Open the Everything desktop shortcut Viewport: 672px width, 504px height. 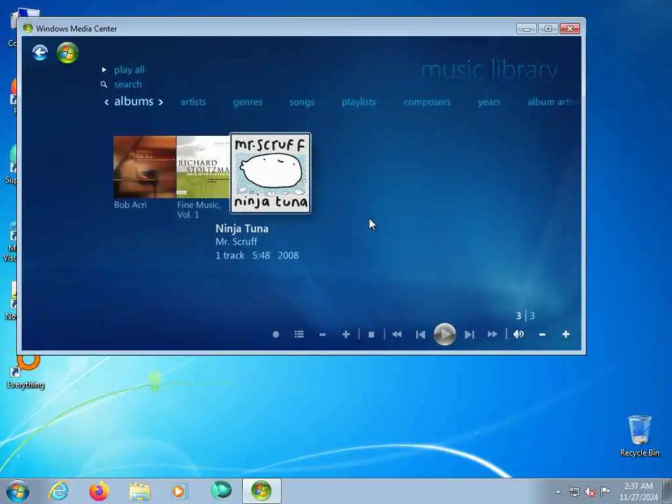(x=26, y=373)
